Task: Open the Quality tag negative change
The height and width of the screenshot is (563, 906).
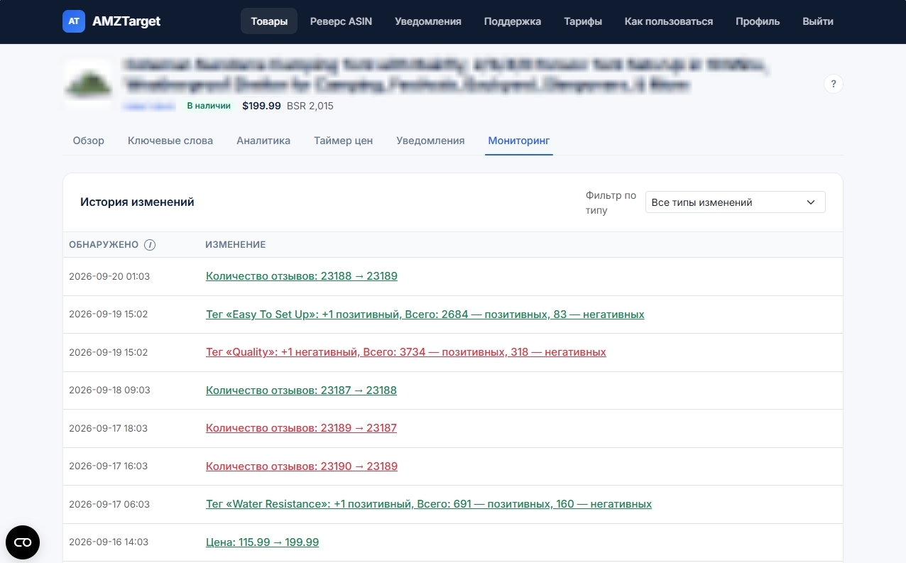Action: pos(406,352)
